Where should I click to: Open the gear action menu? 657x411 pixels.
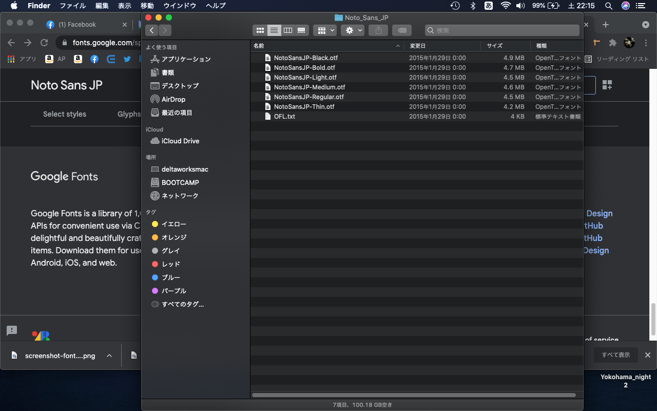(353, 30)
